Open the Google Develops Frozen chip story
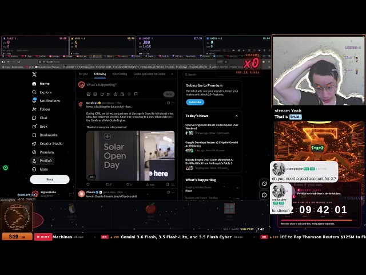This screenshot has height=275, width=366. pyautogui.click(x=212, y=147)
